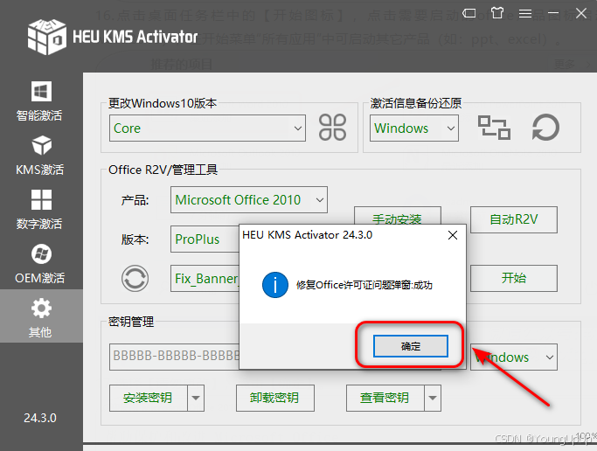Click the blue info icon in the dialog
This screenshot has height=451, width=597.
274,285
